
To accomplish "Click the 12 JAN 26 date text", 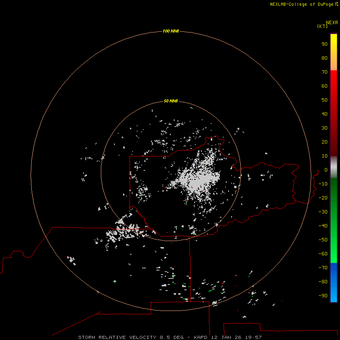I will click(226, 337).
